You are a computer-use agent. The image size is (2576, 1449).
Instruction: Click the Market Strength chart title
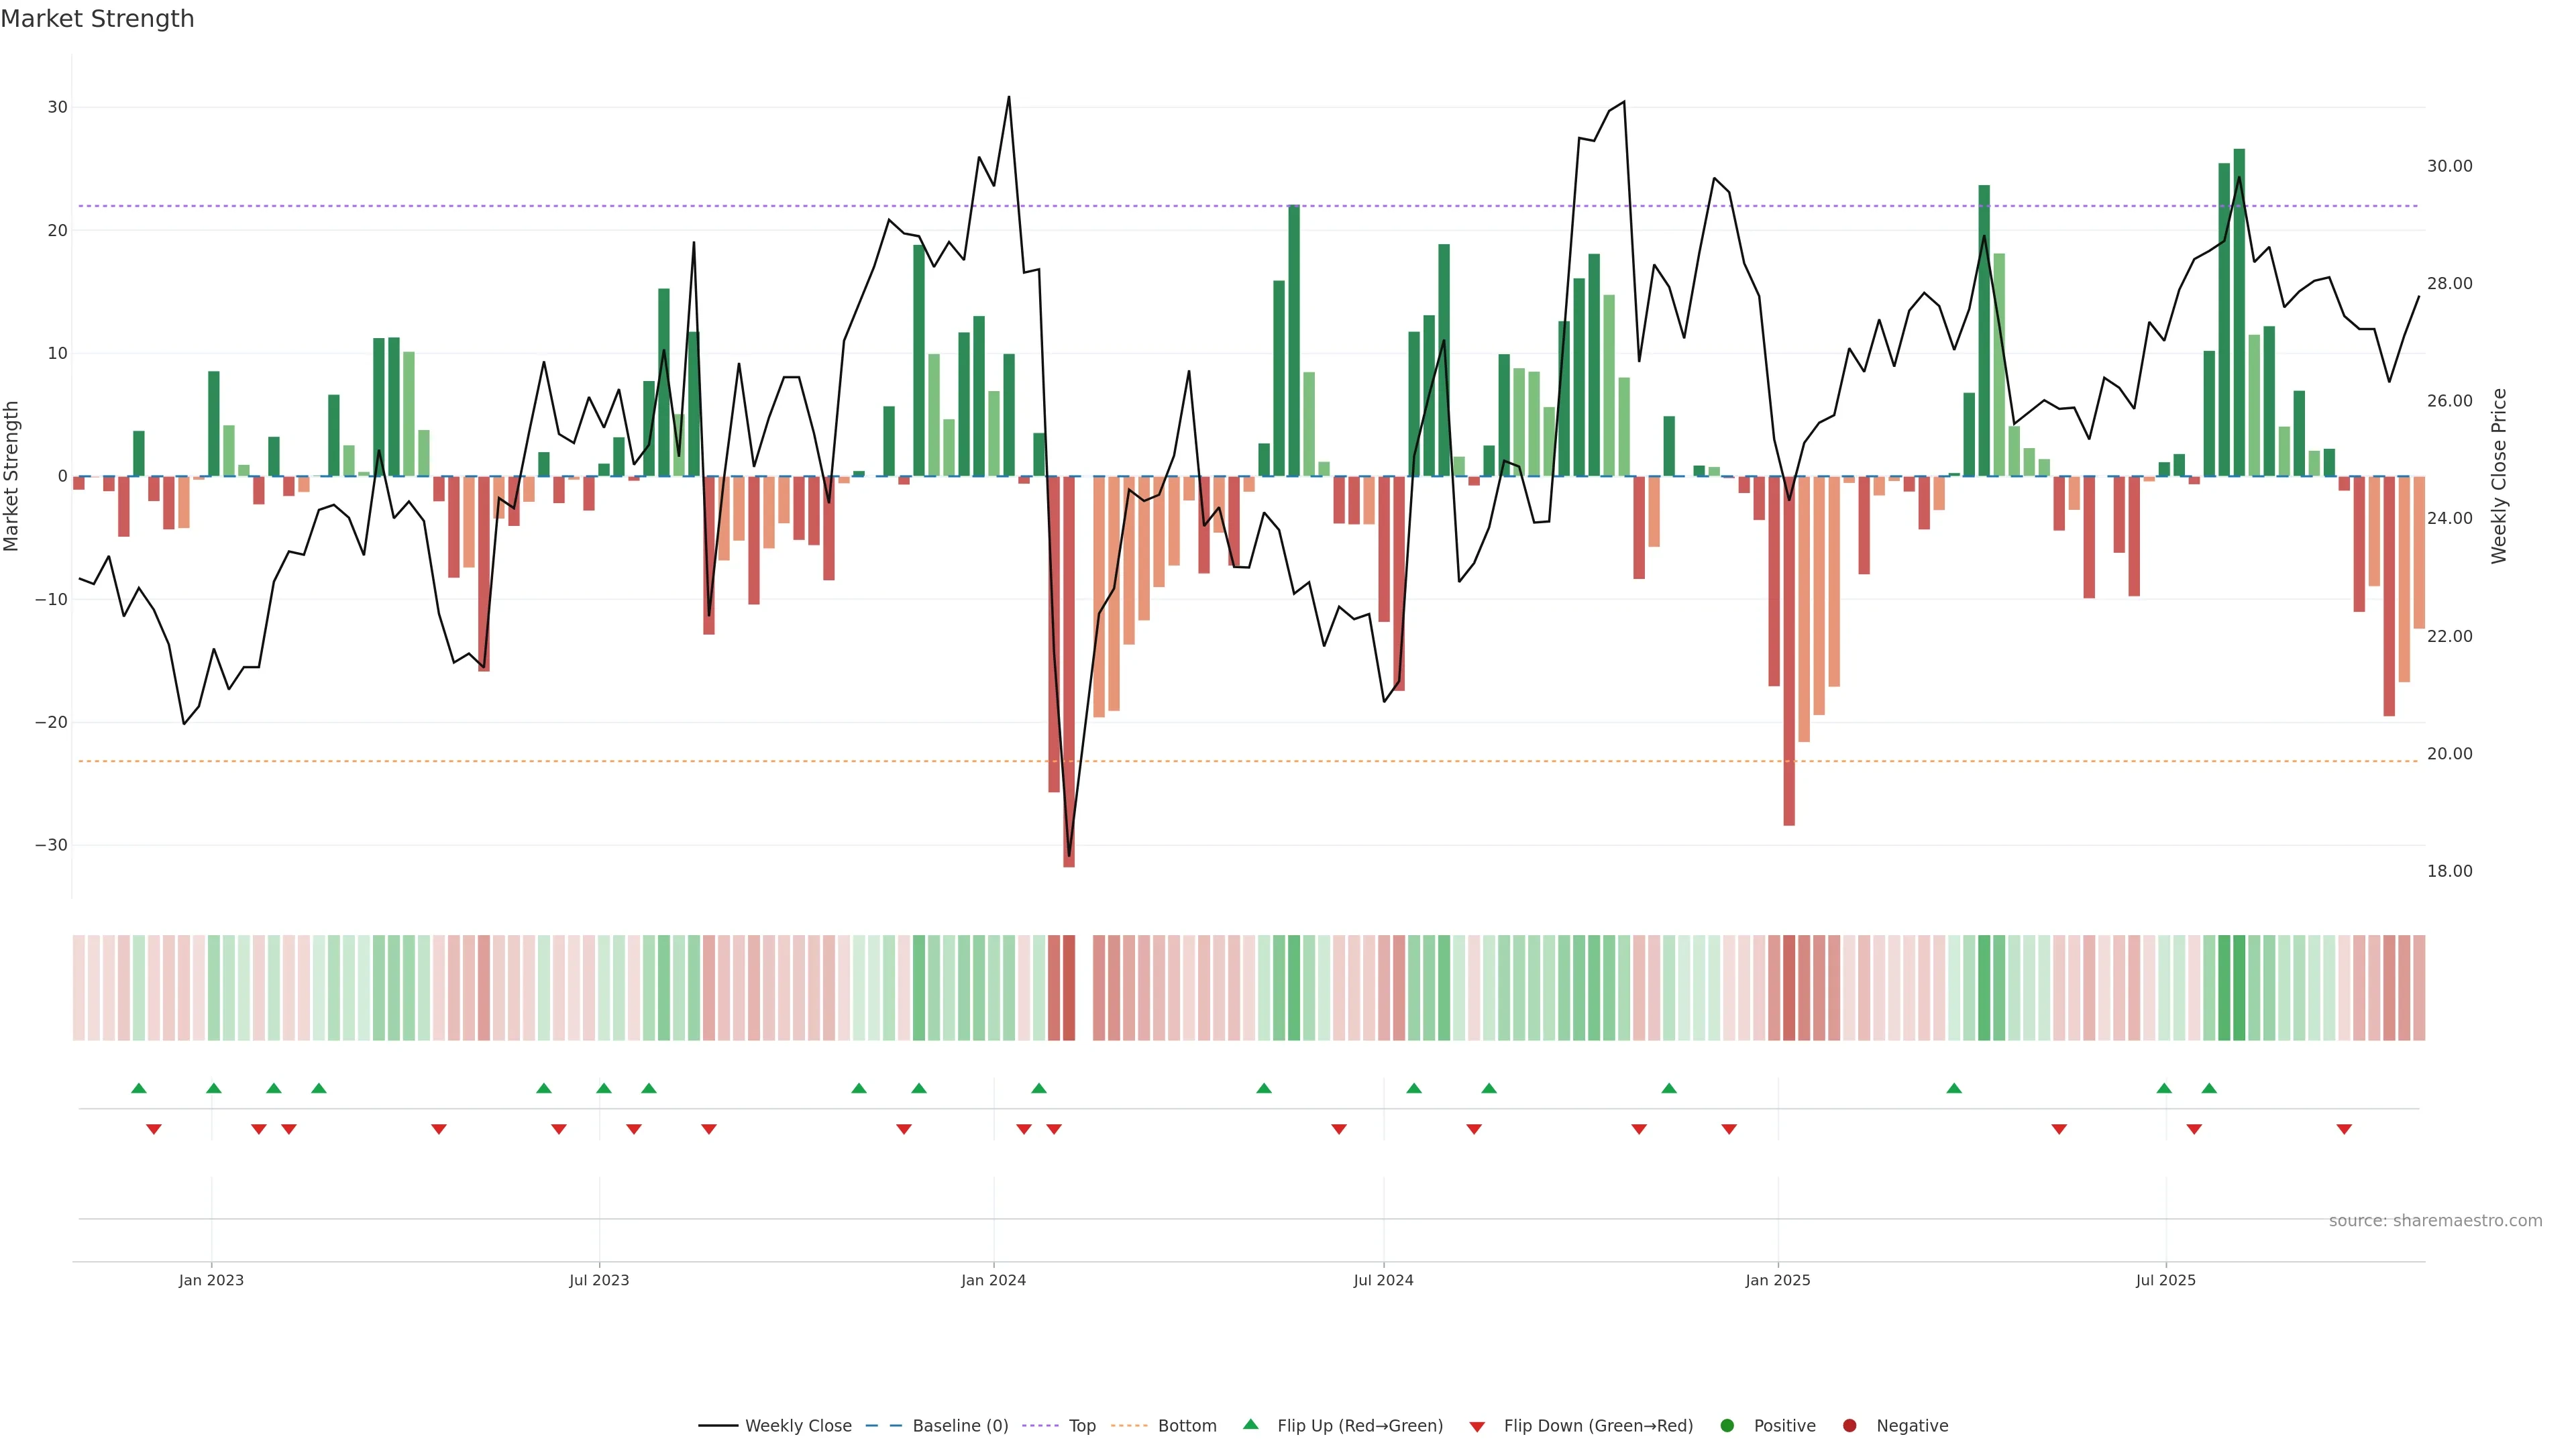97,19
